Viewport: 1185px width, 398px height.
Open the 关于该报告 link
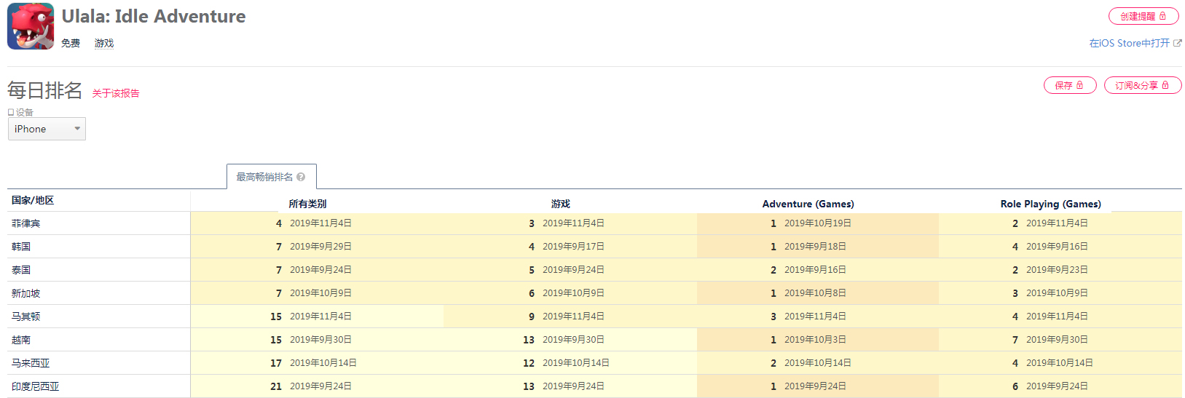[x=116, y=93]
